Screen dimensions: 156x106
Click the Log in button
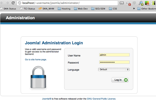click(120, 80)
